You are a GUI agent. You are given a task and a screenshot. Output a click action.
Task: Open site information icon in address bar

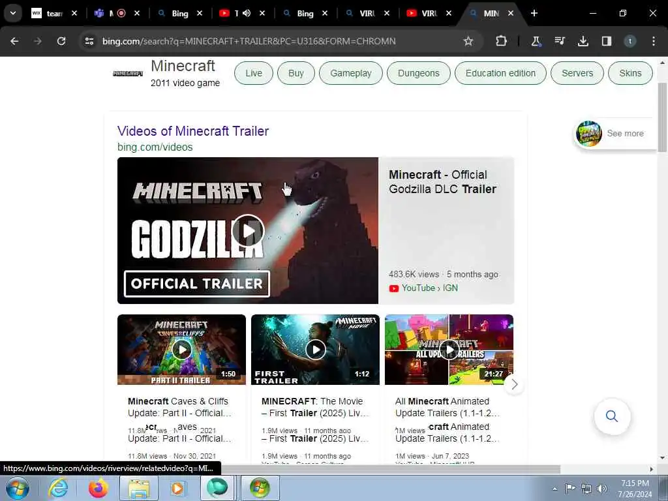point(89,41)
